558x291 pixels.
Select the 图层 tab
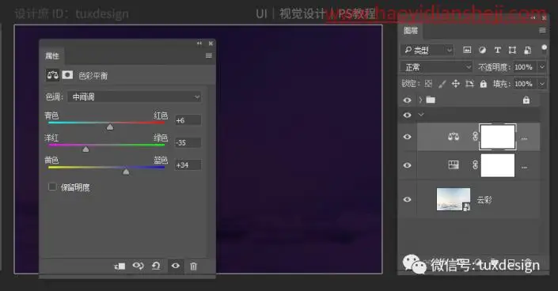[x=411, y=31]
